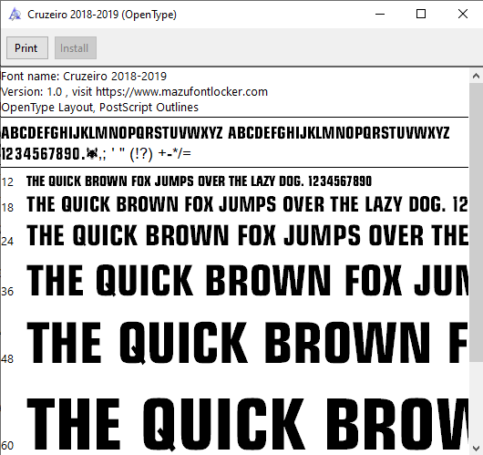Click the window title 'Cruzeiro 2018-2019 (OpenType)'
Screen dimensions: 483x455
tap(102, 15)
